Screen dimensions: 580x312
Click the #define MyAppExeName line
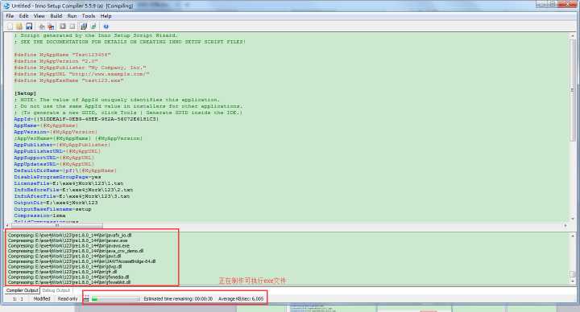coord(68,80)
